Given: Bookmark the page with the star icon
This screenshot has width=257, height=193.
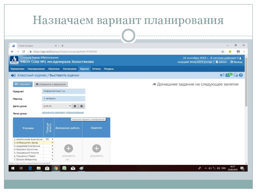Looking at the screenshot, I should tap(222, 51).
